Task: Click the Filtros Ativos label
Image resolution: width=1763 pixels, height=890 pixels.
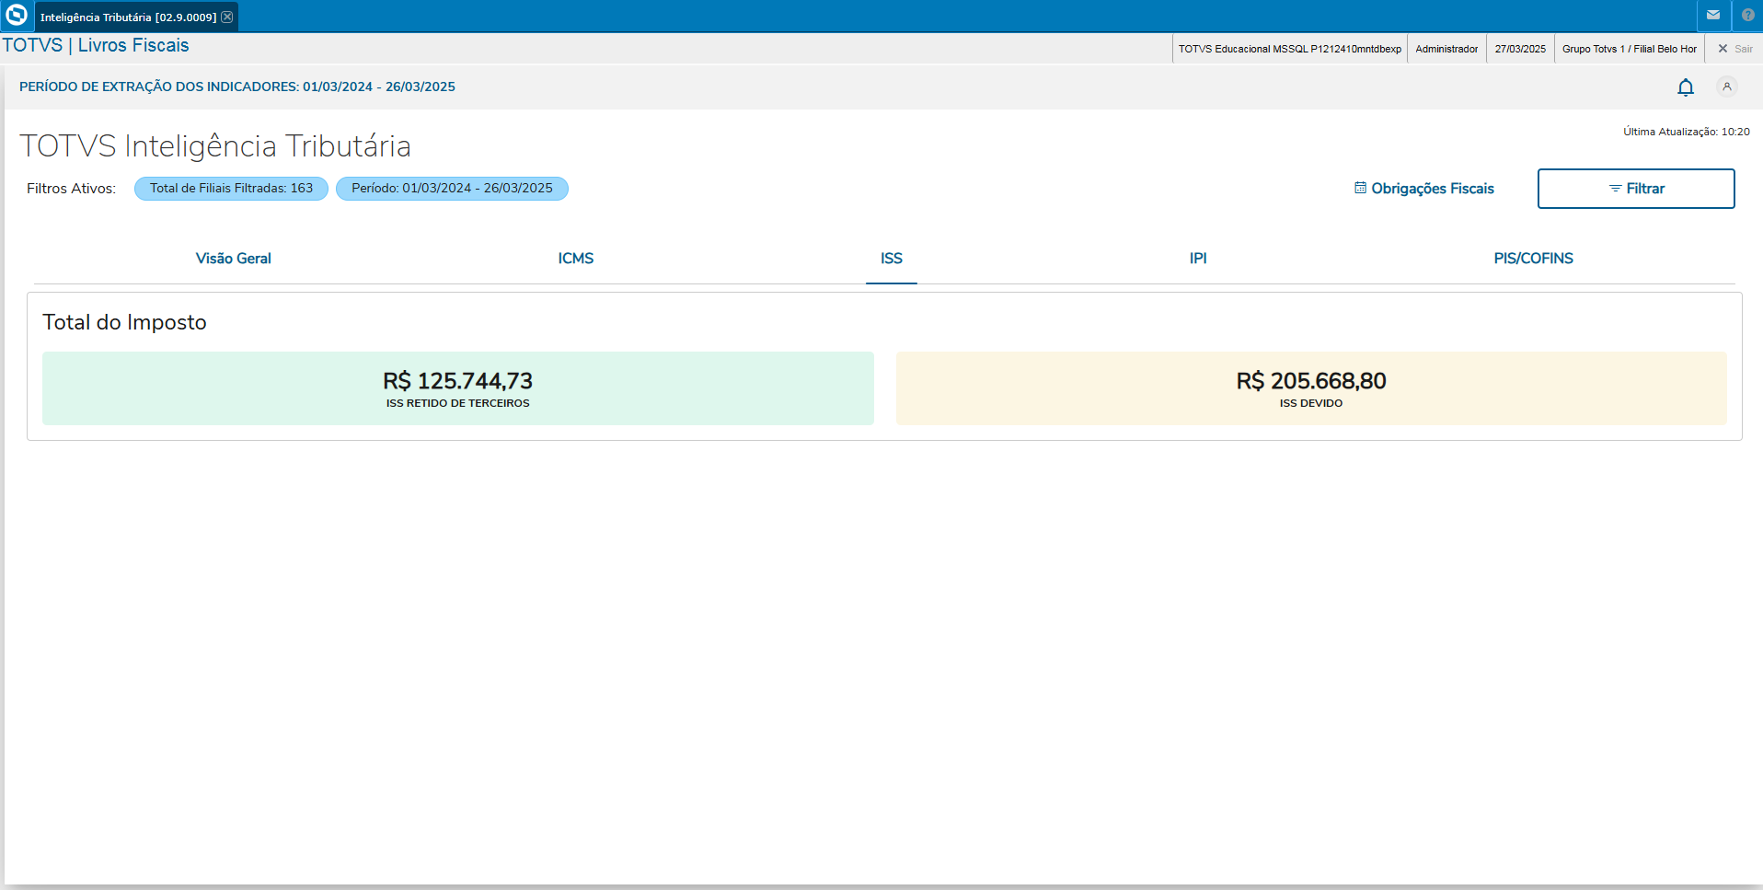Action: [x=71, y=189]
